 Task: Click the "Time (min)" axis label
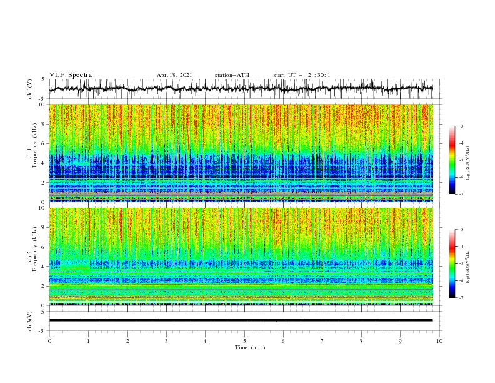click(x=250, y=347)
